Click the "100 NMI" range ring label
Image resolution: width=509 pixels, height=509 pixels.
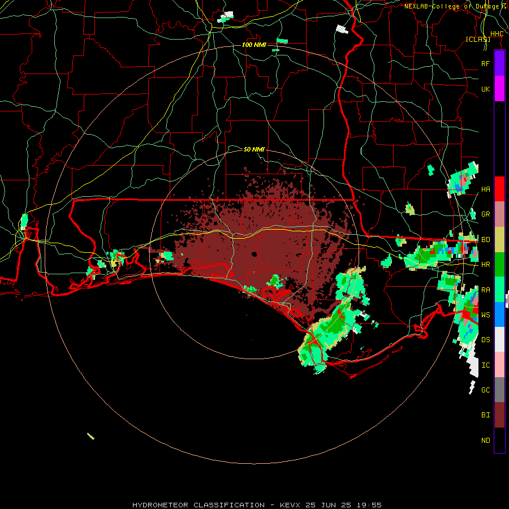click(x=254, y=45)
